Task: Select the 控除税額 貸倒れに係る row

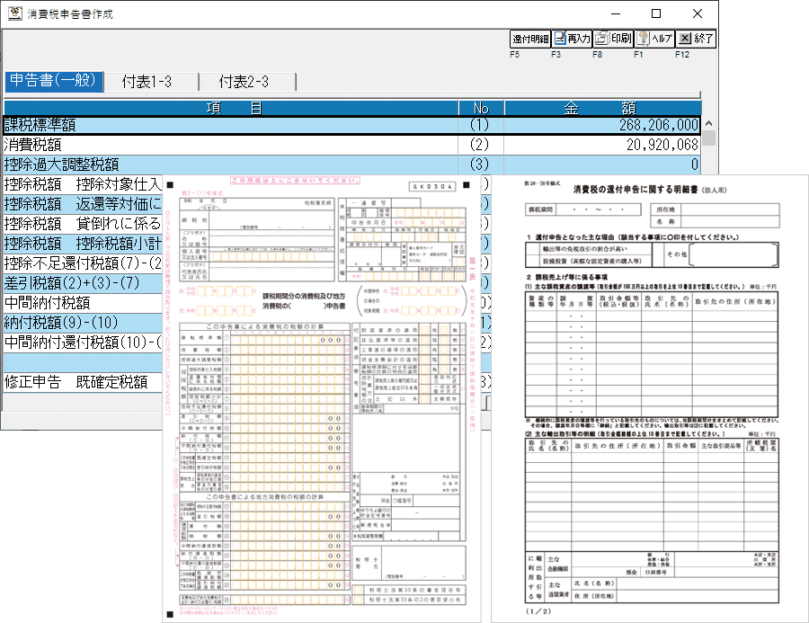Action: point(83,224)
